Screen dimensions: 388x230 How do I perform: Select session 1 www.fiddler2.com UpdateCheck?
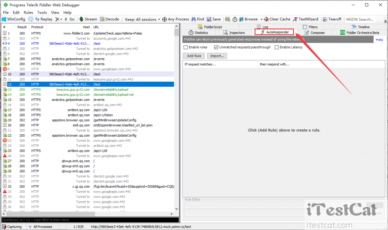click(88, 33)
